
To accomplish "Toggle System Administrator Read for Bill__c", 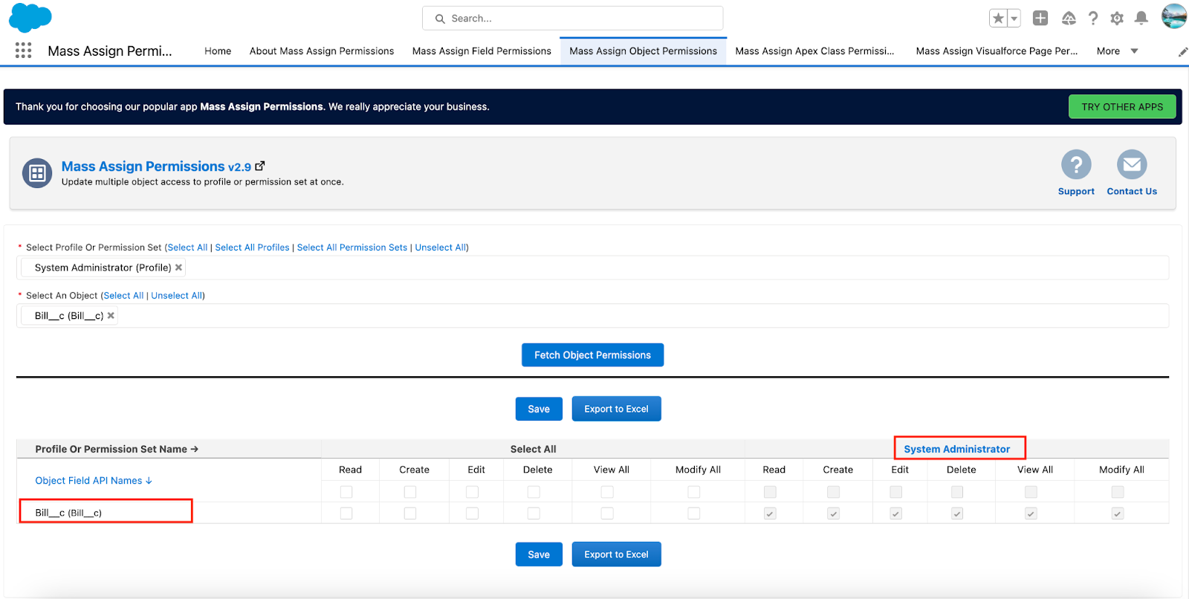I will coord(770,514).
